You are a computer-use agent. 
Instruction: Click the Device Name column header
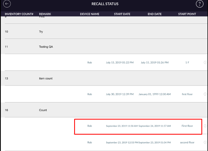click(x=90, y=14)
